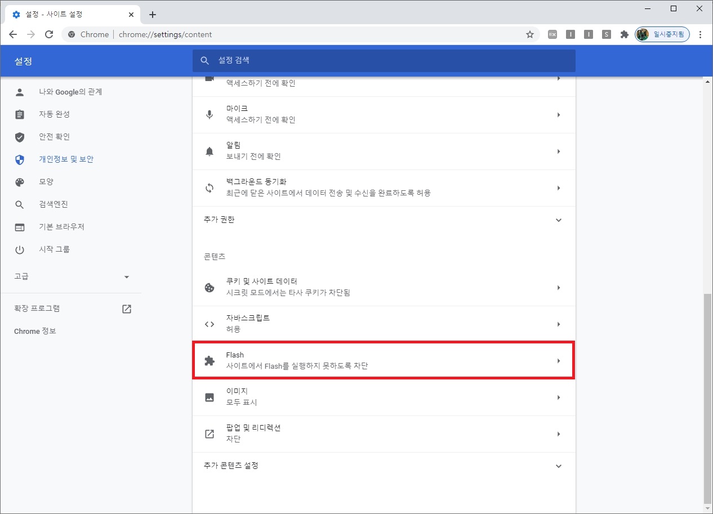Click the S extension icon in toolbar
The height and width of the screenshot is (514, 713).
(x=607, y=34)
